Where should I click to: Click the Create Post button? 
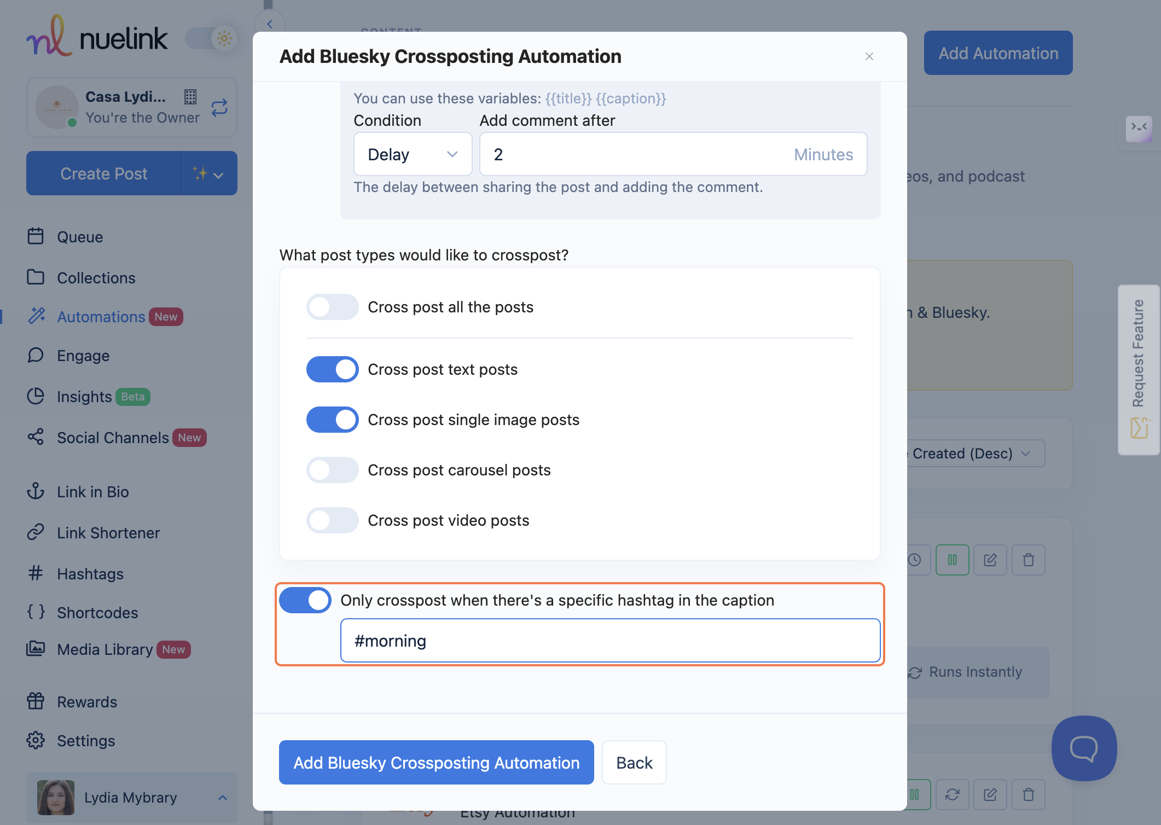[103, 173]
